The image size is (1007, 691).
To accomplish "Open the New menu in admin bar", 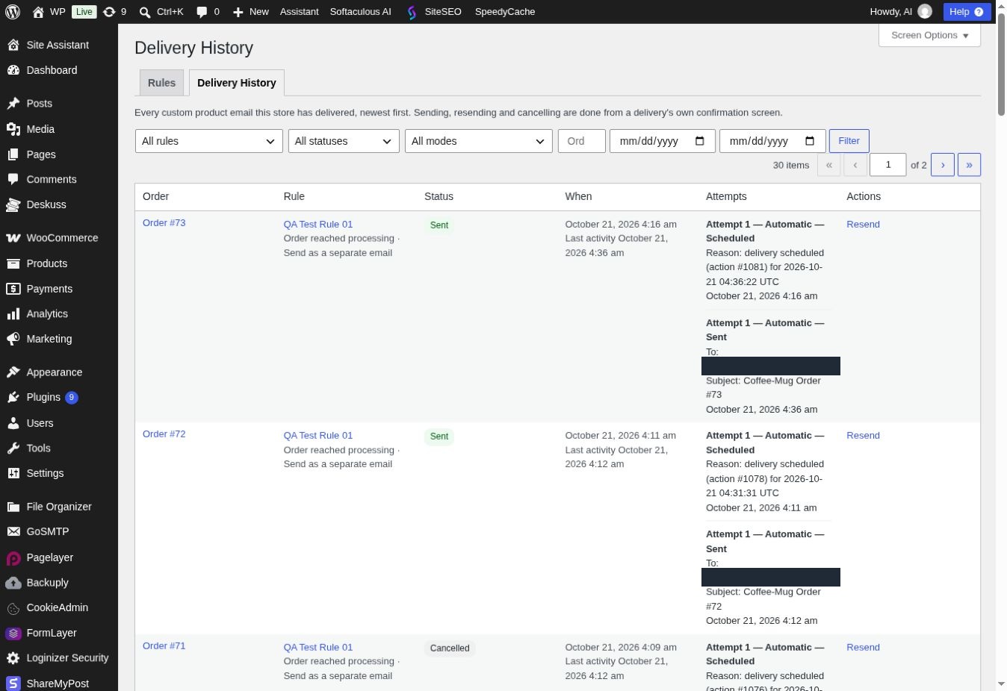I will [250, 12].
